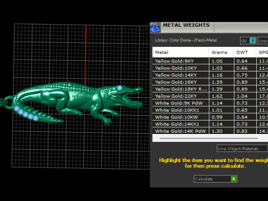Viewport: 268px width, 201px height.
Task: Select the Yellow Gold:14KY row
Action: [210, 75]
